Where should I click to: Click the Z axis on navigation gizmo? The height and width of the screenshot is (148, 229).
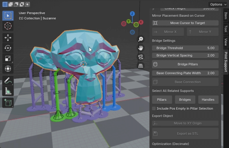point(132,14)
